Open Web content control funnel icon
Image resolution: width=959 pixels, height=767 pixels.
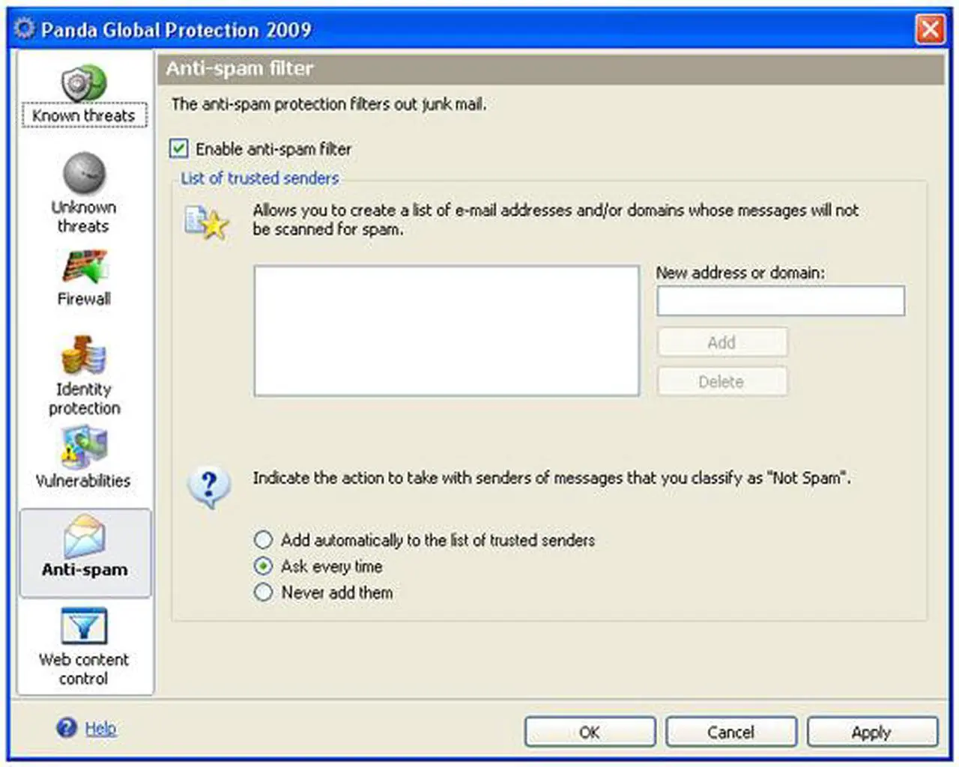pyautogui.click(x=84, y=626)
